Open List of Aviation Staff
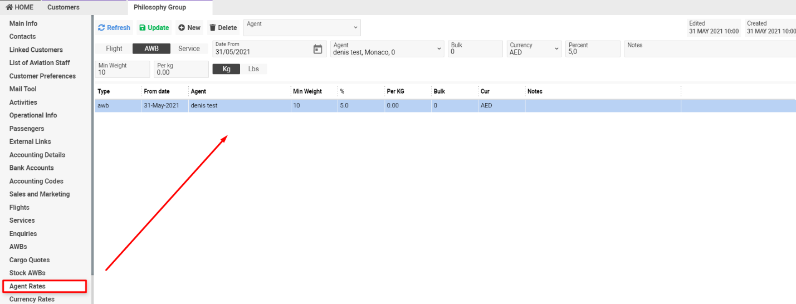This screenshot has height=304, width=796. point(40,63)
